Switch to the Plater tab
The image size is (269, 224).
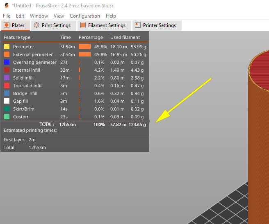click(16, 25)
